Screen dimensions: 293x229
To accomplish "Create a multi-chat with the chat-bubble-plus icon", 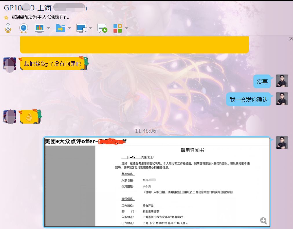I will [x=102, y=28].
